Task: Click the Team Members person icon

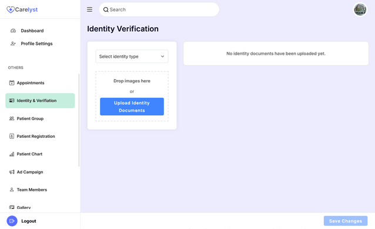Action: [x=12, y=190]
